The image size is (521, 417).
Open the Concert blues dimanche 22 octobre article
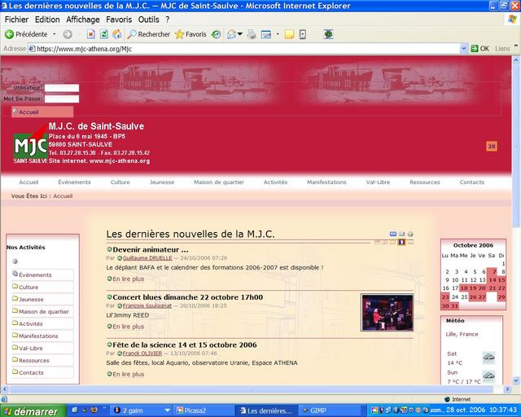[188, 297]
